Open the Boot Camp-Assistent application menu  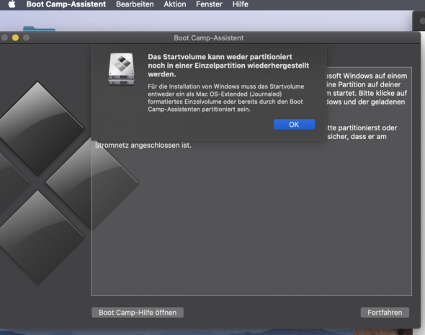point(66,4)
